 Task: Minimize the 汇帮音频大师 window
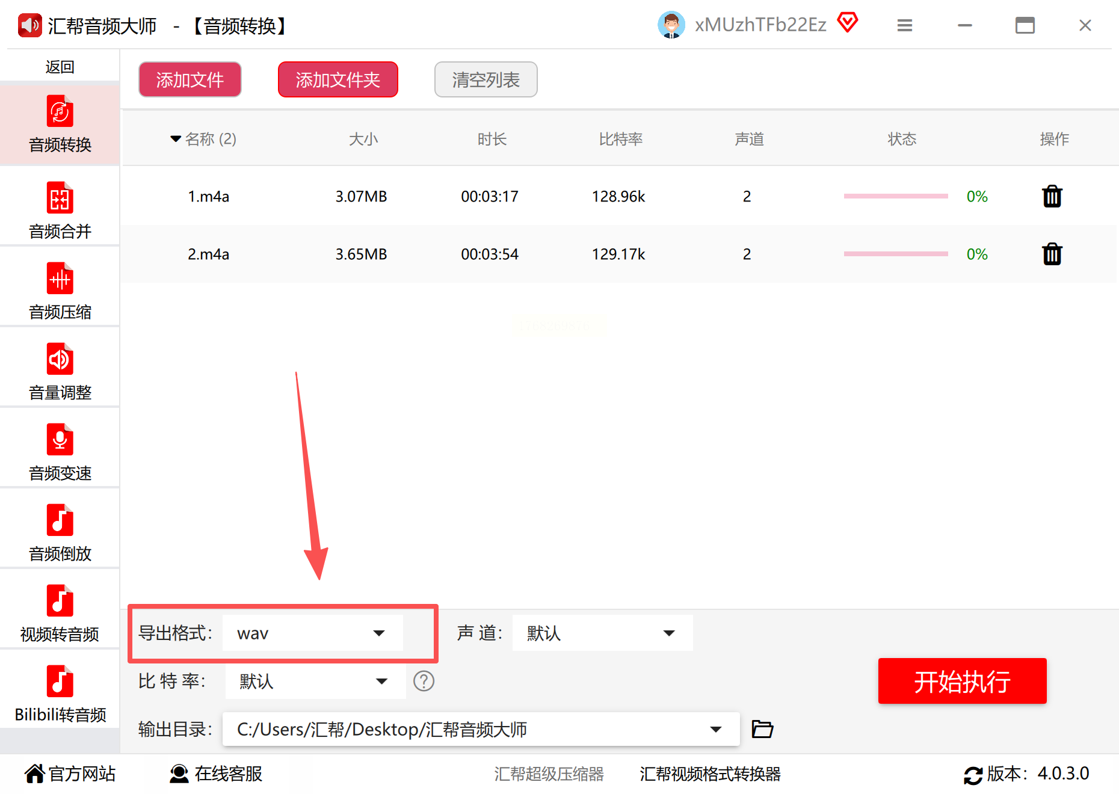click(965, 25)
